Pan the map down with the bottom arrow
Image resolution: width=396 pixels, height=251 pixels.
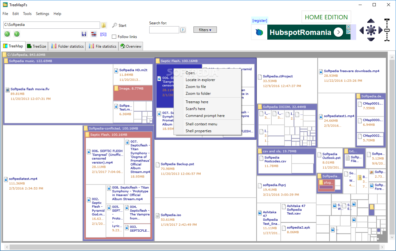[x=371, y=39]
